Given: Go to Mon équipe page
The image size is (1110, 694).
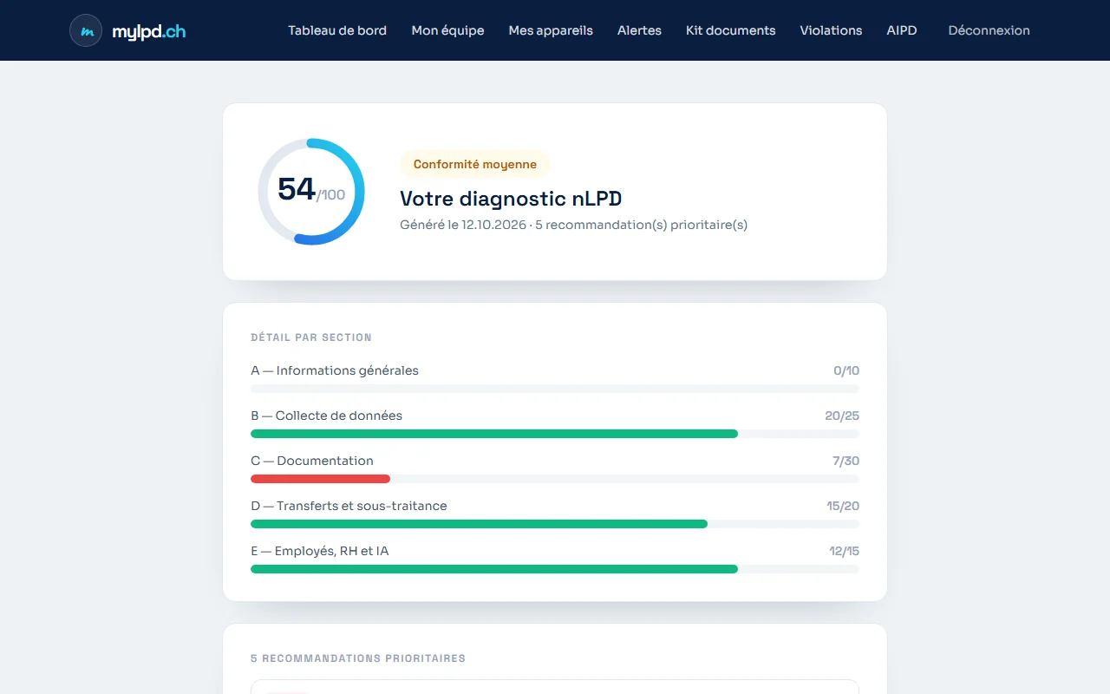Looking at the screenshot, I should point(447,30).
